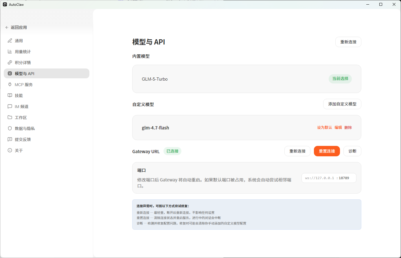Click the pencil icon for 通用
The height and width of the screenshot is (258, 401).
tap(10, 41)
